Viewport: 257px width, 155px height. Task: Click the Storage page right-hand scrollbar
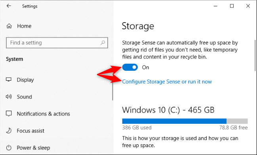[x=255, y=55]
